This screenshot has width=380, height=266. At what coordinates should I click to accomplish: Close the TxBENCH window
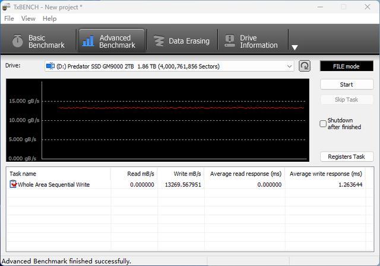pyautogui.click(x=368, y=7)
